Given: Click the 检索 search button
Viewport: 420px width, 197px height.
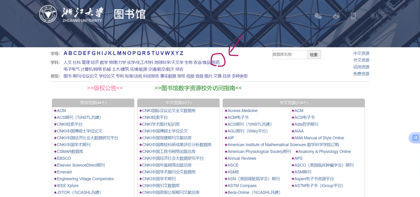Looking at the screenshot, I should (314, 55).
